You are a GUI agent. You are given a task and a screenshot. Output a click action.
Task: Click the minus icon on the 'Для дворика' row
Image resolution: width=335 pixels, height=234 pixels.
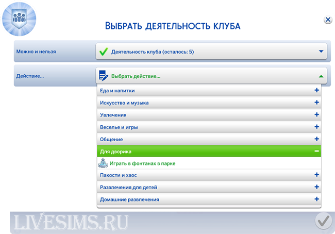tap(316, 151)
